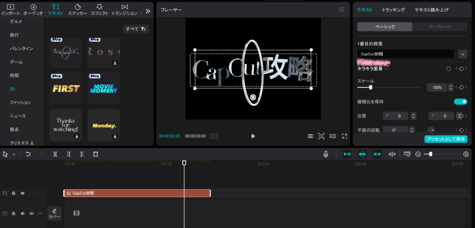This screenshot has width=475, height=228.
Task: Adjust the scale value stepper
Action: click(x=451, y=87)
